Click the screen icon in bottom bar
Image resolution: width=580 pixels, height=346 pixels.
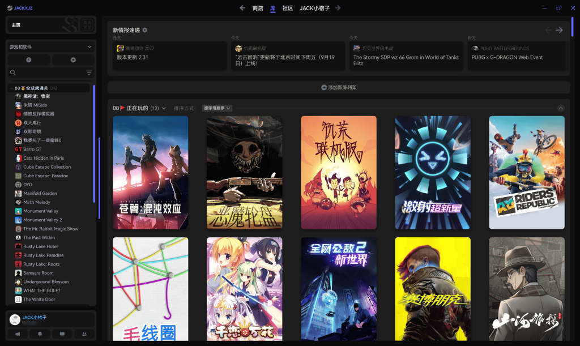[x=62, y=334]
